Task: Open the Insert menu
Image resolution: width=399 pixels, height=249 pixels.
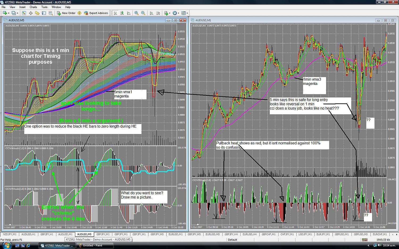Action: (x=22, y=7)
